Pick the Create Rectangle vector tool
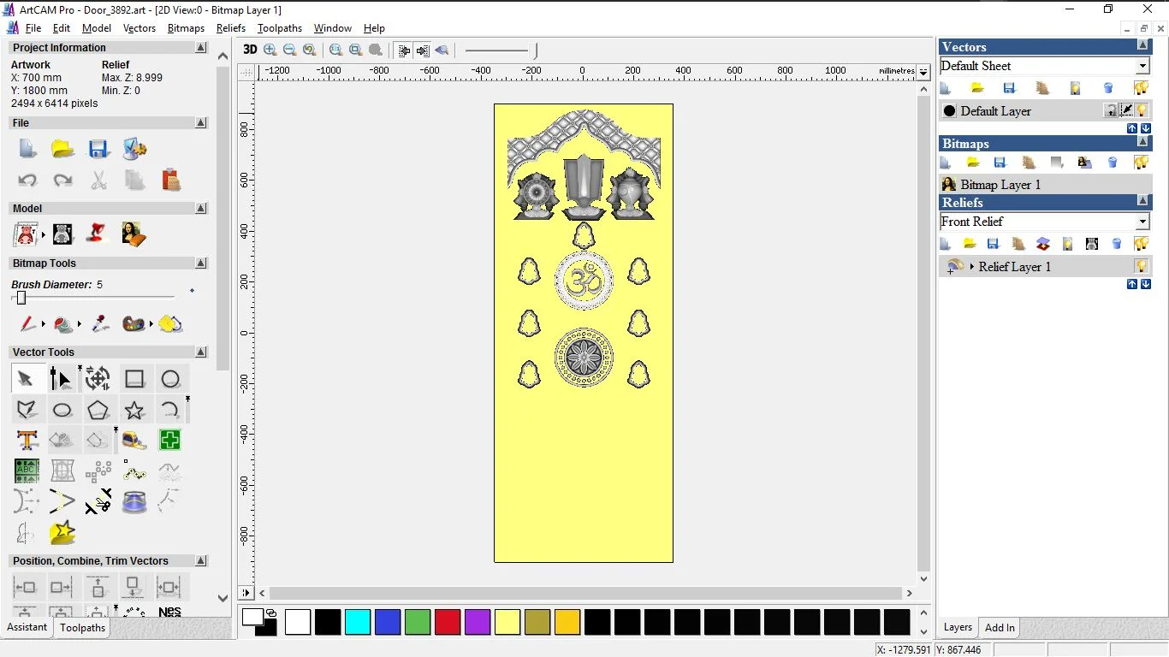Image resolution: width=1169 pixels, height=657 pixels. pyautogui.click(x=134, y=379)
